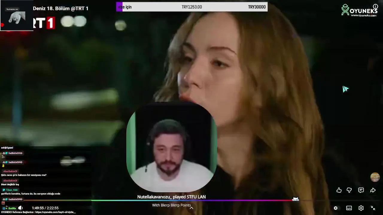Viewport: 383px width, 215px height.
Task: Toggle subtitles/closed captions
Action: [x=349, y=208]
